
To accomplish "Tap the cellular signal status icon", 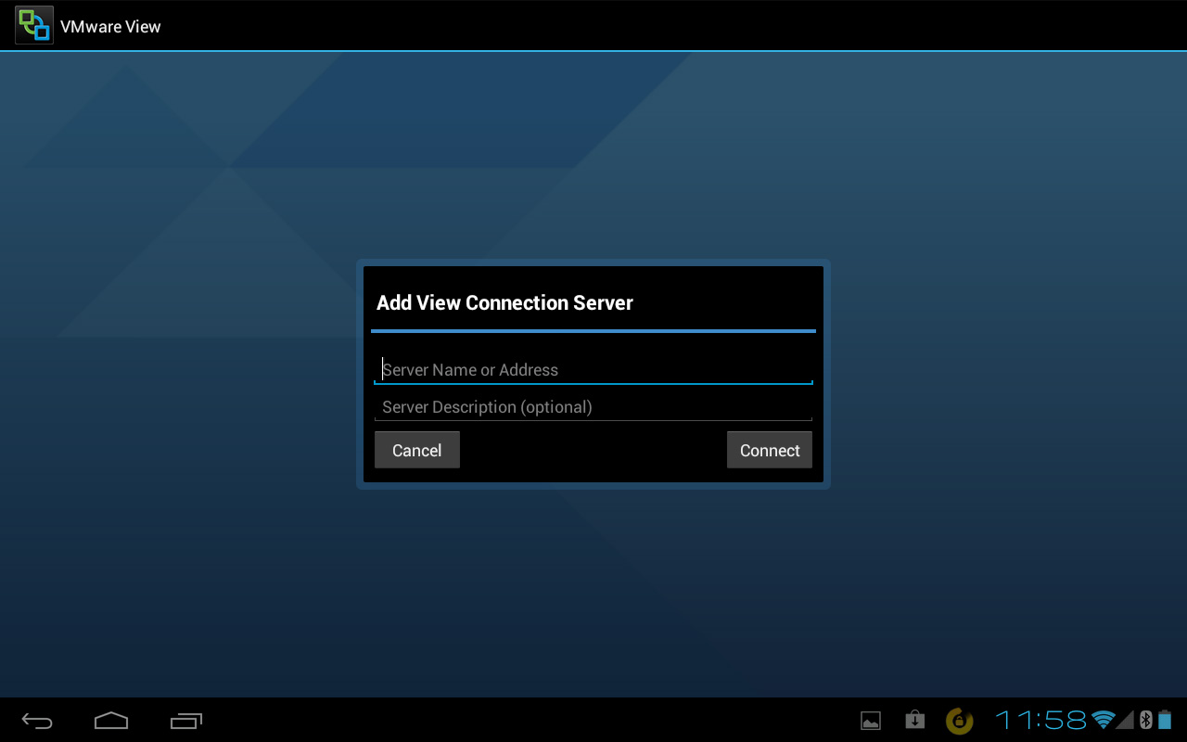I will tap(1125, 720).
